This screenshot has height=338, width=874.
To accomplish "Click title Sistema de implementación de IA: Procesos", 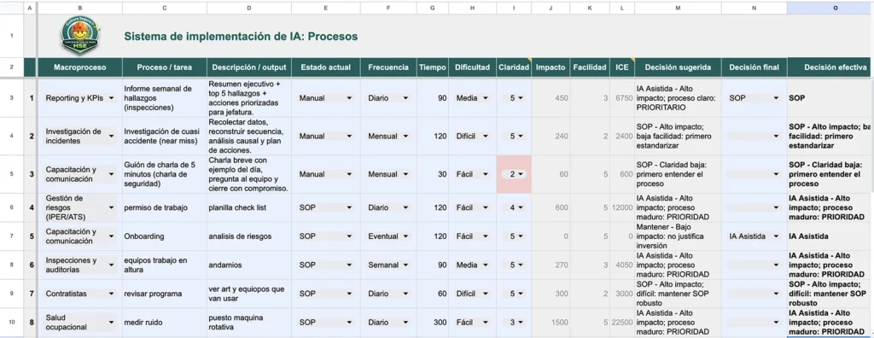I will click(241, 36).
